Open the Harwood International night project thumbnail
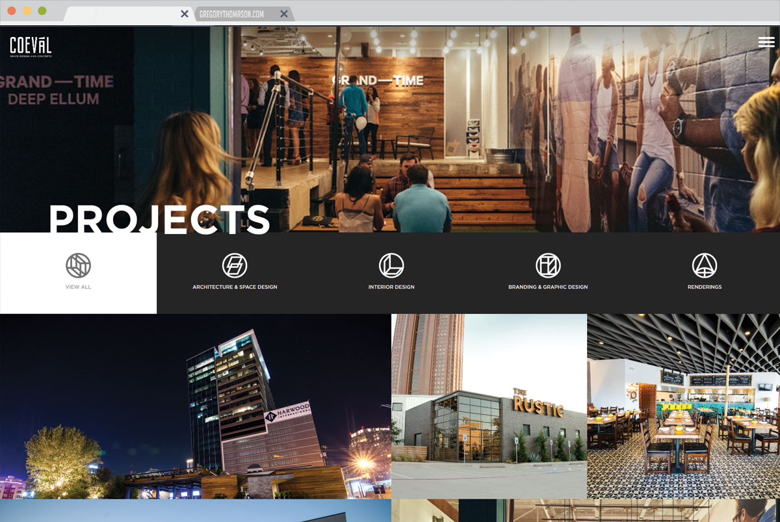 pyautogui.click(x=195, y=406)
